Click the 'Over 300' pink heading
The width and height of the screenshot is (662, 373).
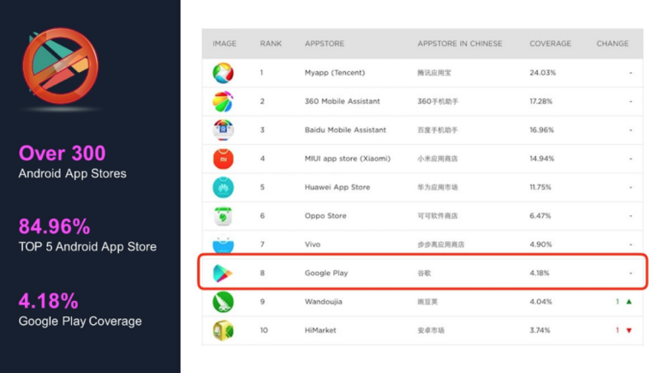[62, 153]
